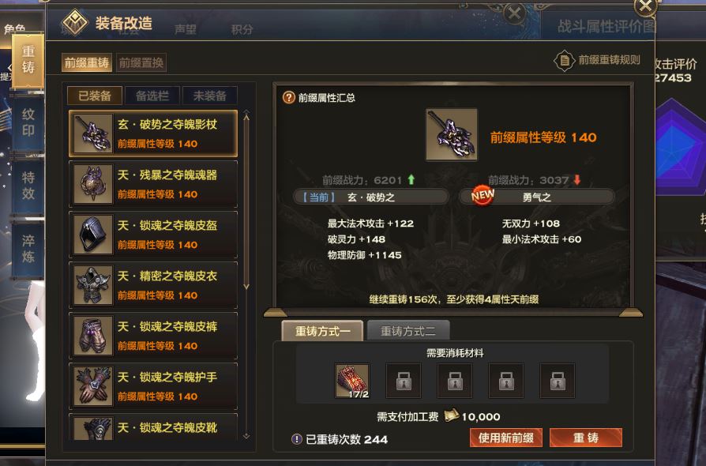
Task: Click the red scroll material slot
Action: coord(352,381)
